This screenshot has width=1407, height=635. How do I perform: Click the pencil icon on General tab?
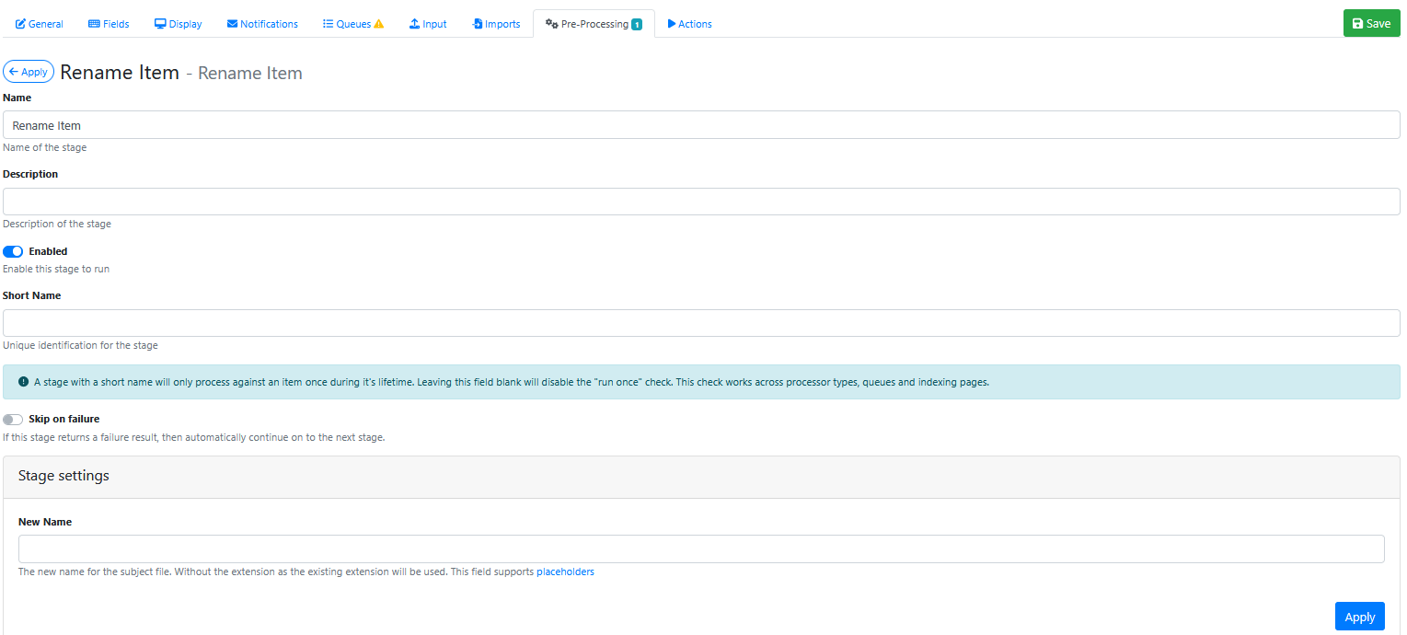[21, 24]
